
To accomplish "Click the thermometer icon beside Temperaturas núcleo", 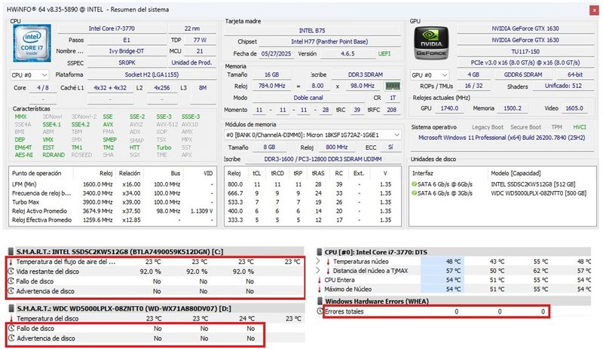I will (x=328, y=262).
